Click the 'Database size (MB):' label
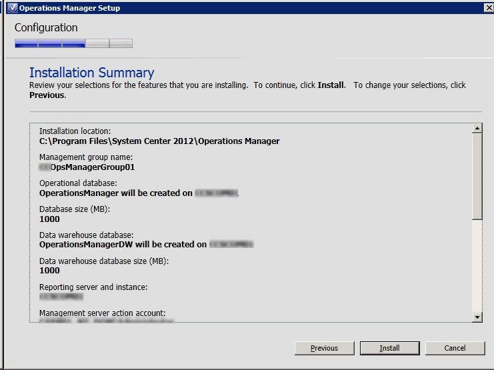This screenshot has height=370, width=494. coord(75,209)
